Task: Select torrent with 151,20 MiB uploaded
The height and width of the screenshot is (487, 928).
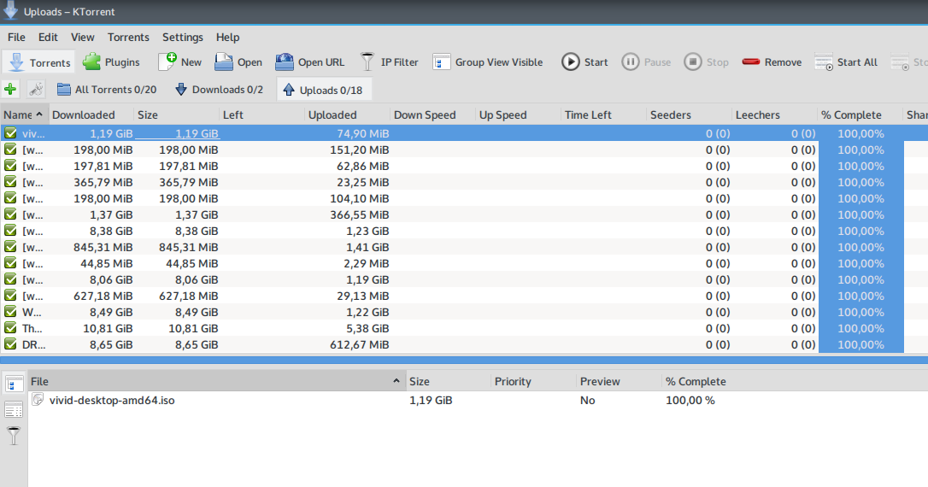Action: 464,150
